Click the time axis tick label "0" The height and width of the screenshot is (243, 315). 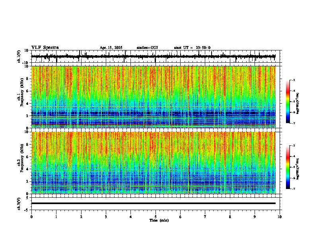(31, 217)
